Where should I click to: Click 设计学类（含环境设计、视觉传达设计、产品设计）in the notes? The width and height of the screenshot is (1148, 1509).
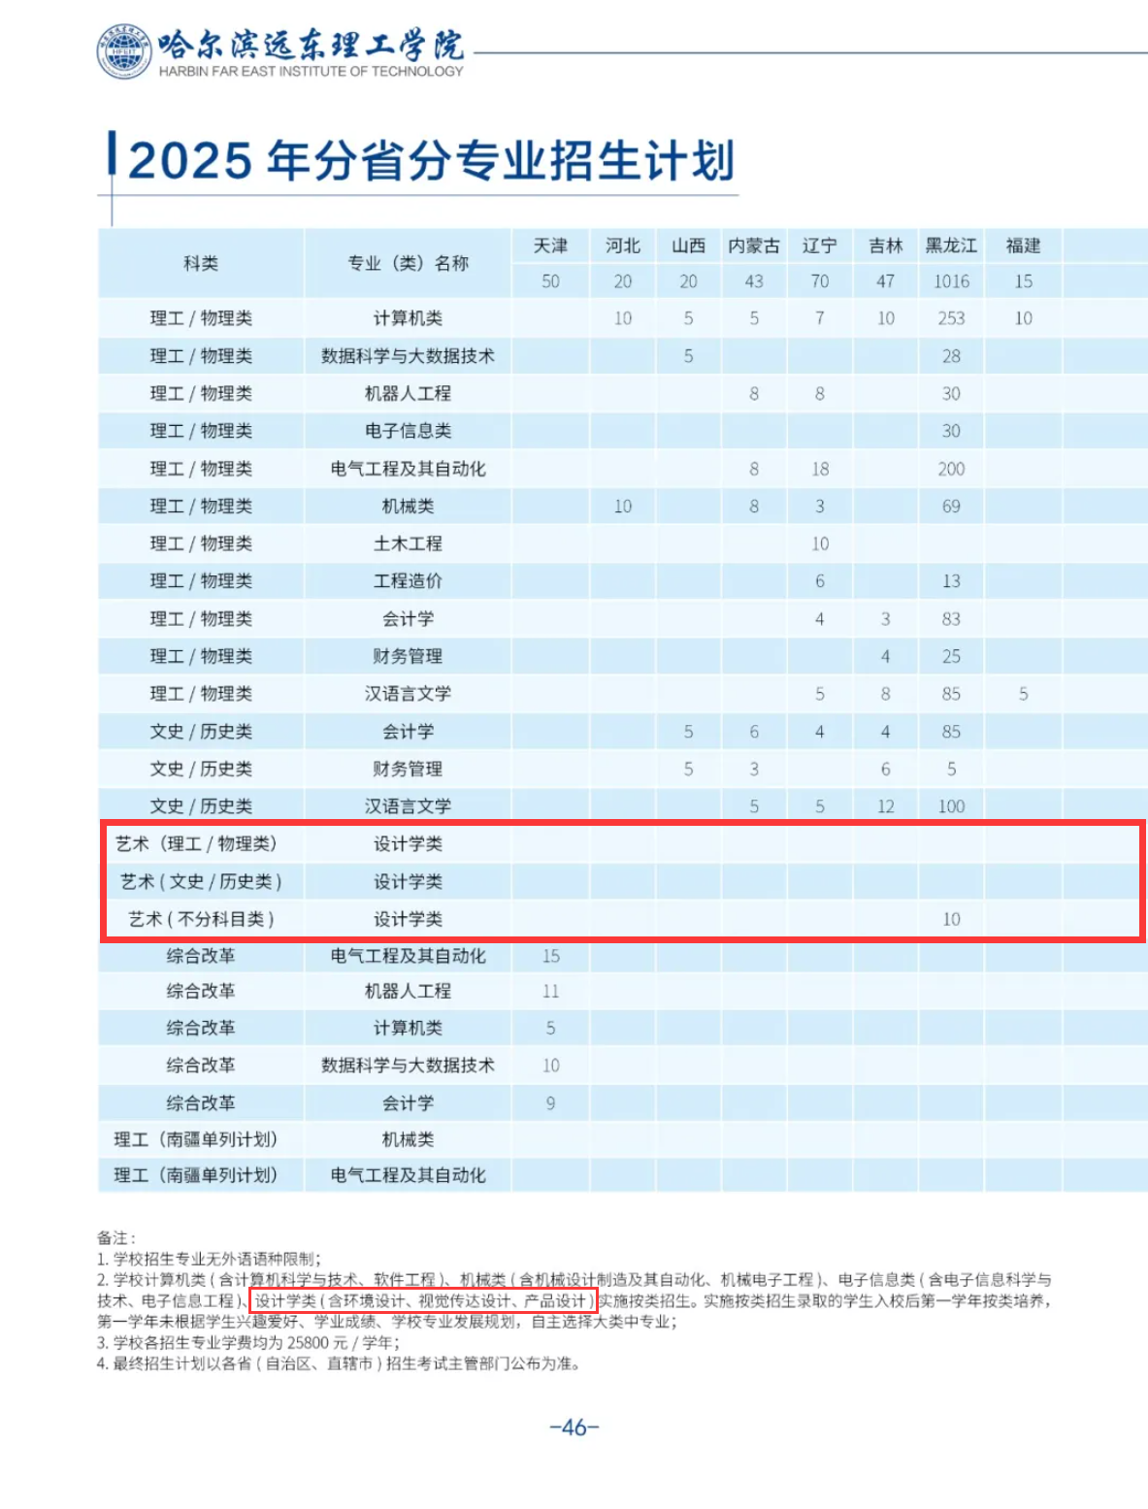coord(423,1300)
